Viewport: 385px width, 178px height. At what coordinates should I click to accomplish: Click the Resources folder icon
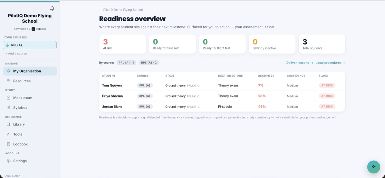click(x=9, y=81)
